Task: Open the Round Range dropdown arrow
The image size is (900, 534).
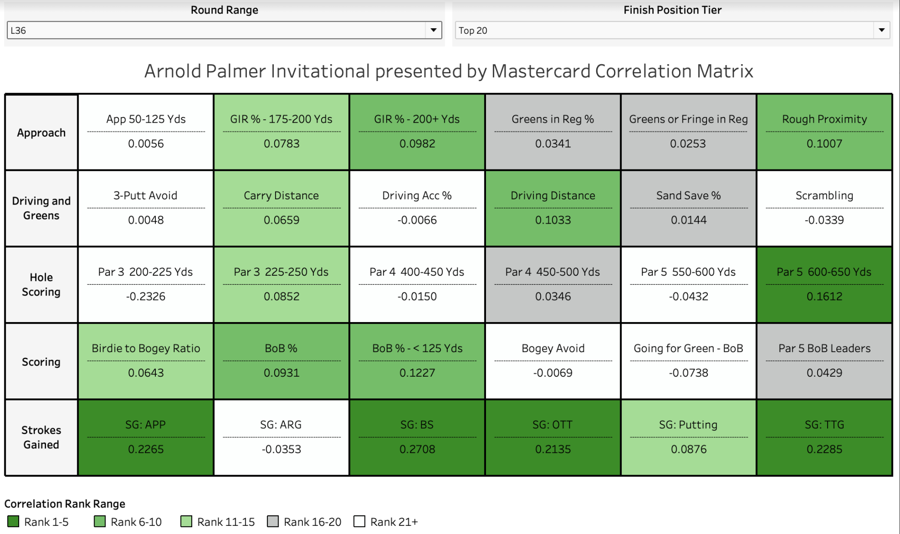Action: pyautogui.click(x=433, y=30)
